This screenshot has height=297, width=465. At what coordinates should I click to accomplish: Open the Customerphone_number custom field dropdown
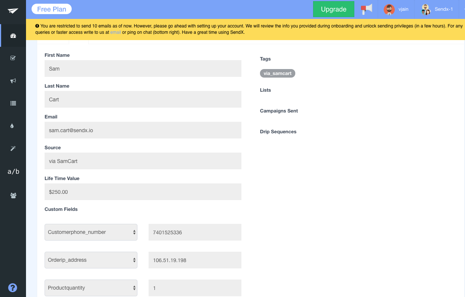coord(91,232)
